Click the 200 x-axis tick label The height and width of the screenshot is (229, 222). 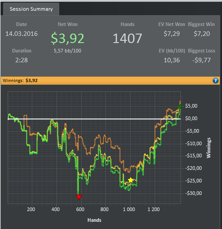(31, 209)
